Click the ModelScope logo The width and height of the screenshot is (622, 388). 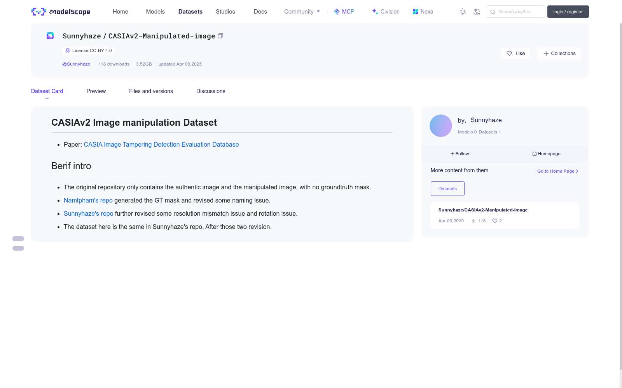tap(61, 12)
